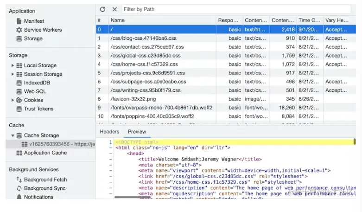
Task: Expand the Cookies tree arrow
Action: click(13, 100)
